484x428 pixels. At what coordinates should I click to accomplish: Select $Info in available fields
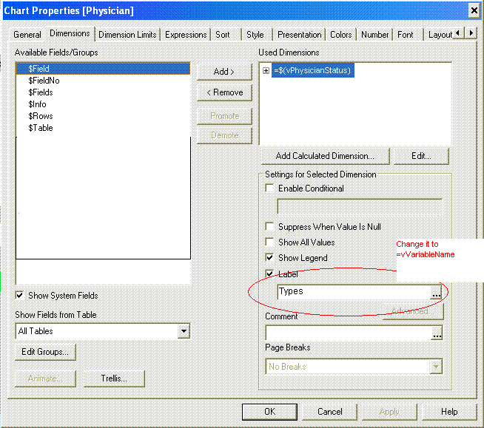pyautogui.click(x=103, y=104)
